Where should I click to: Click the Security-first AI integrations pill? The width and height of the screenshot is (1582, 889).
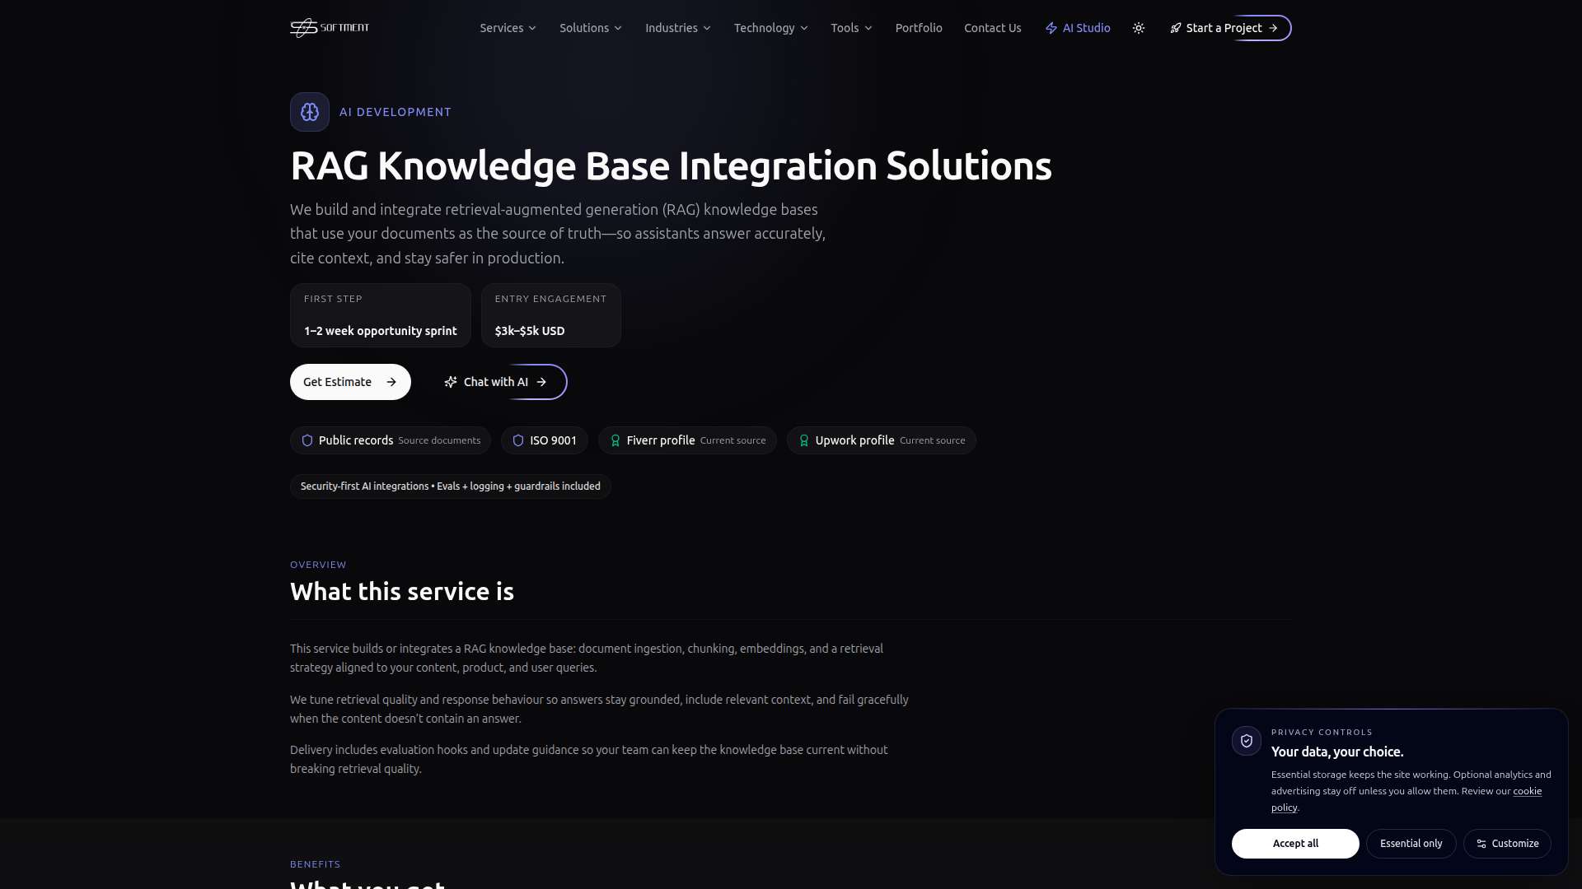451,486
